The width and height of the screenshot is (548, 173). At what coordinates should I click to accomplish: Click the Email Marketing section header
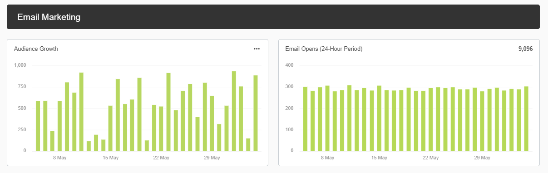[274, 17]
